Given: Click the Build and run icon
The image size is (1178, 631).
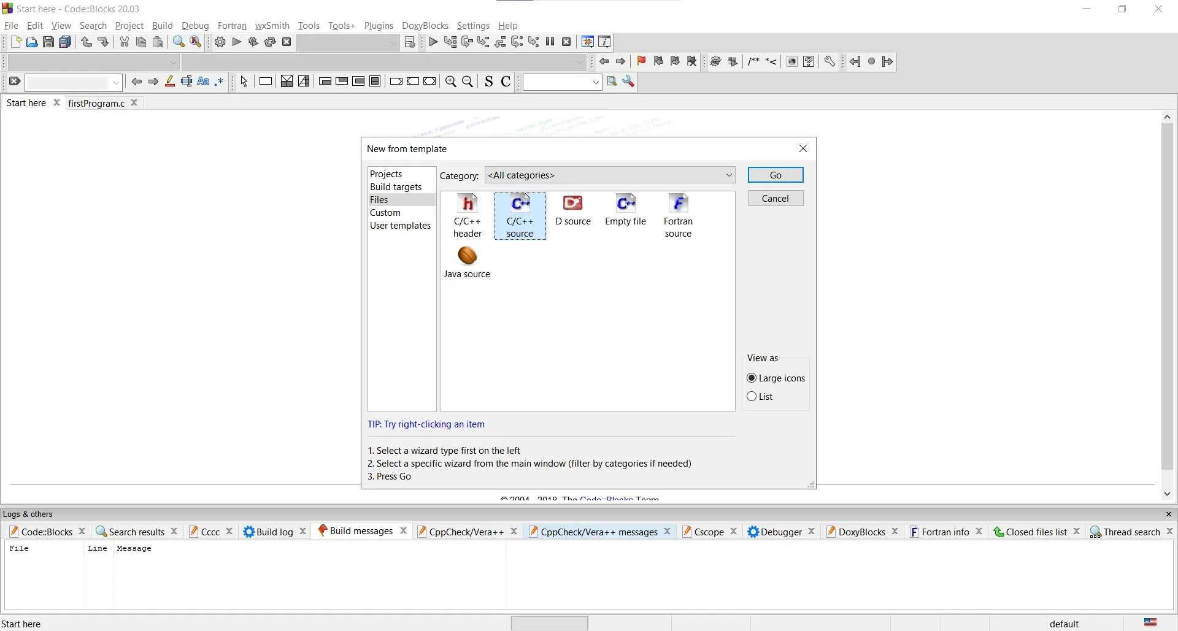Looking at the screenshot, I should 253,42.
